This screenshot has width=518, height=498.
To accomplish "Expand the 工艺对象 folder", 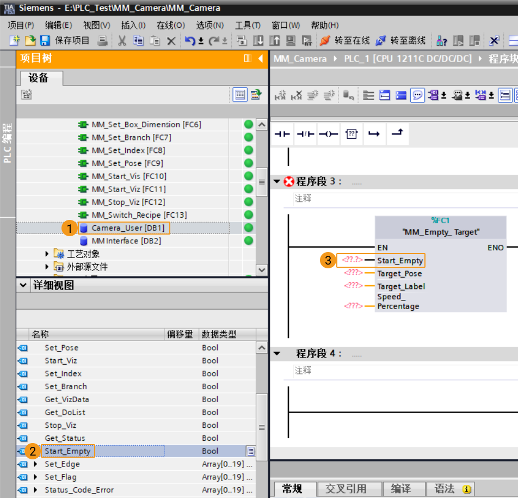I will (47, 254).
